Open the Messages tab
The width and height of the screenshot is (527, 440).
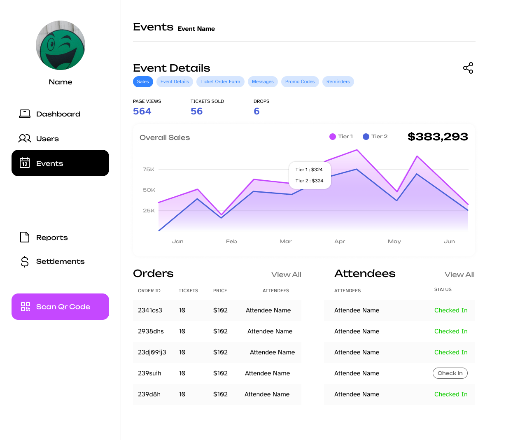263,81
